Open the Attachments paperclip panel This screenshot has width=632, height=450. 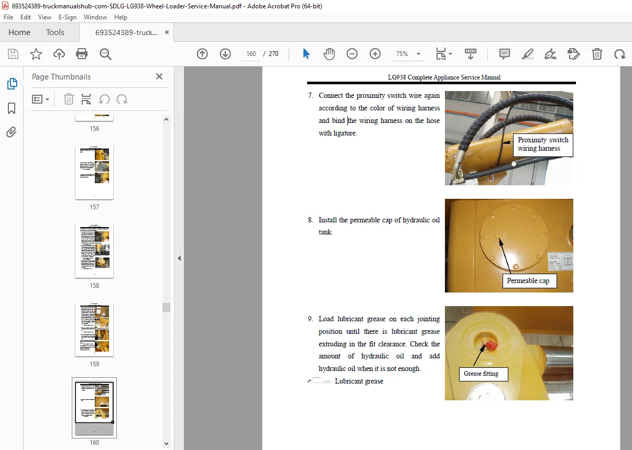tap(12, 132)
